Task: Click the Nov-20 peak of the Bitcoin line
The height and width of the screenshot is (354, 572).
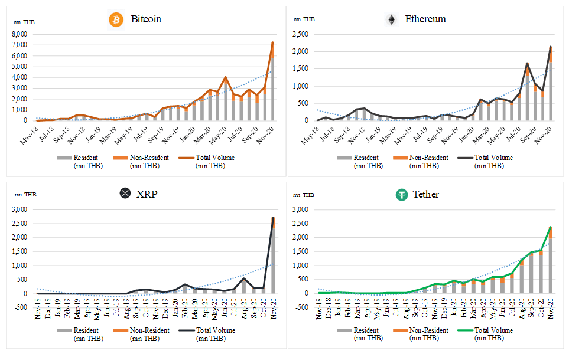Action: 272,43
